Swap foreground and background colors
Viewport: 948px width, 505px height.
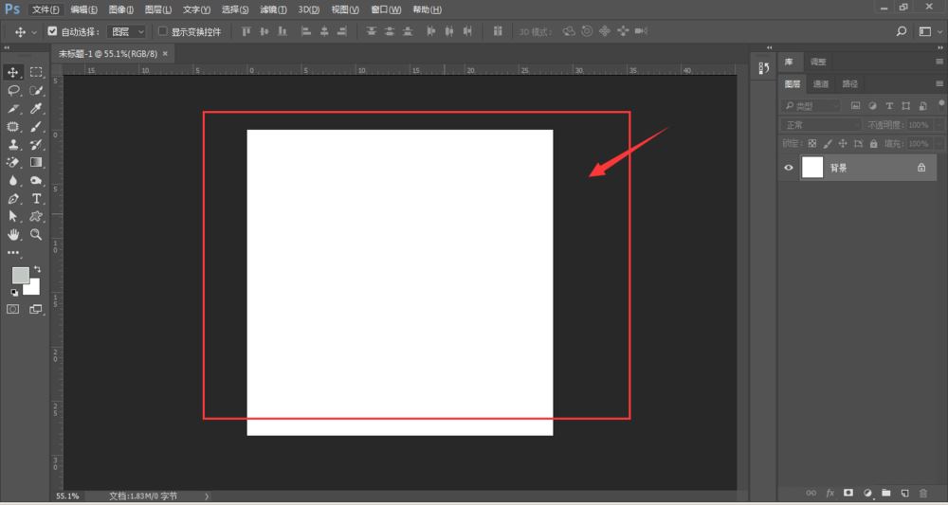click(38, 269)
